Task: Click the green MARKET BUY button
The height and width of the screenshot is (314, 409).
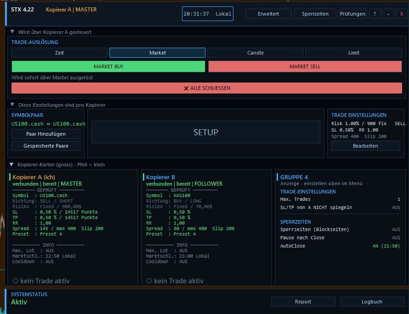Action: tap(108, 66)
